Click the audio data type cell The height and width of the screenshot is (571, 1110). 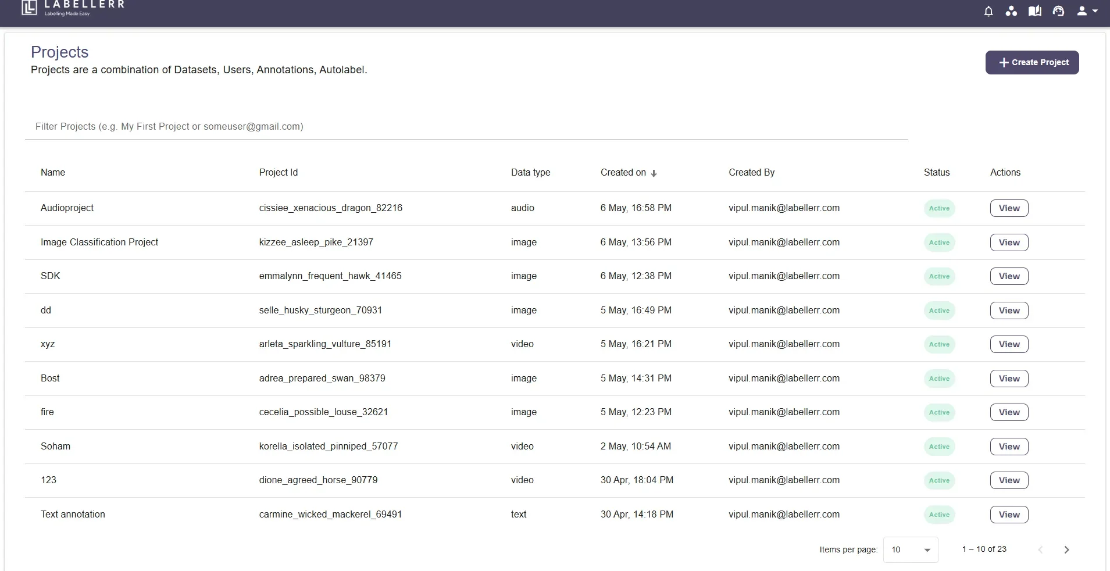pyautogui.click(x=522, y=208)
